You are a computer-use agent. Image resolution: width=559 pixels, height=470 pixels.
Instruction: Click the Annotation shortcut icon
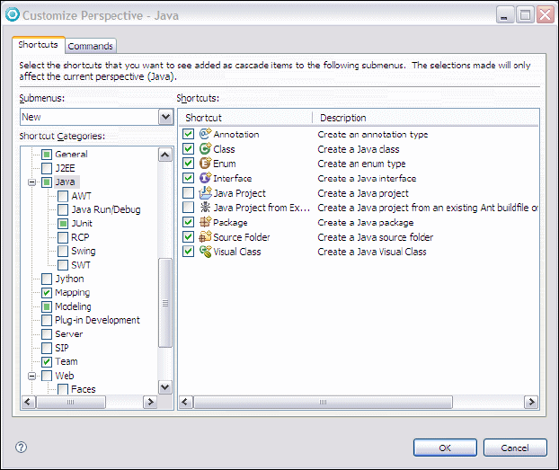click(205, 134)
